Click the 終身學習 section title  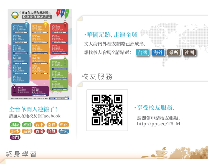[21, 154]
